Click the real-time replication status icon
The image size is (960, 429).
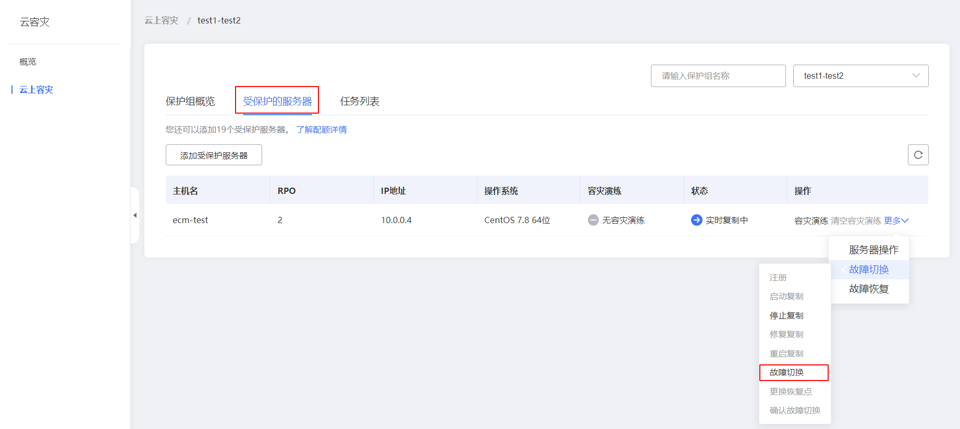point(696,220)
